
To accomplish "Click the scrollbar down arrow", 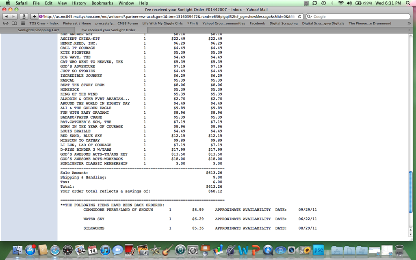I will click(x=410, y=234).
